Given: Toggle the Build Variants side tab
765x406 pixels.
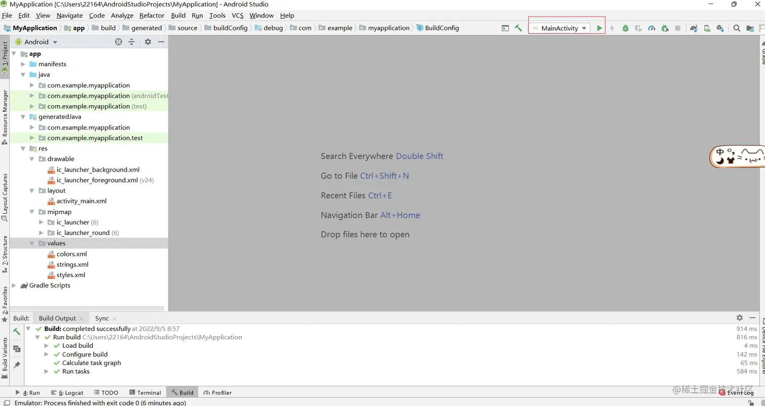Looking at the screenshot, I should 5,358.
